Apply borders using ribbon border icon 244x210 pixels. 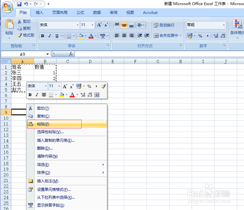tap(69, 36)
